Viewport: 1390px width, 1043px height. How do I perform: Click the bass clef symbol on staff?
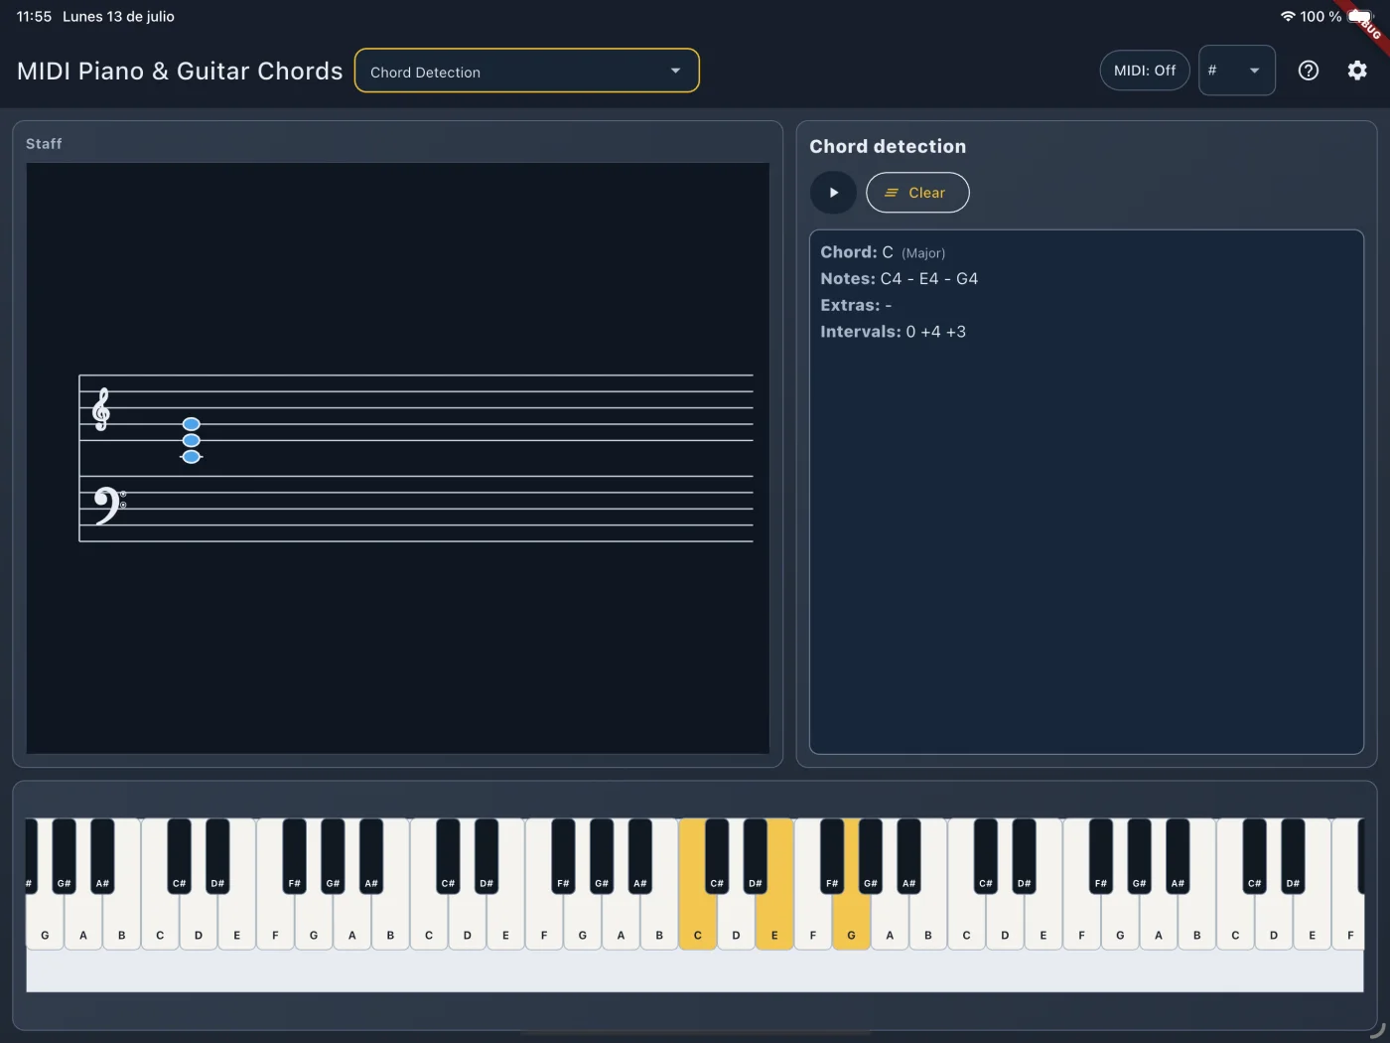[109, 505]
